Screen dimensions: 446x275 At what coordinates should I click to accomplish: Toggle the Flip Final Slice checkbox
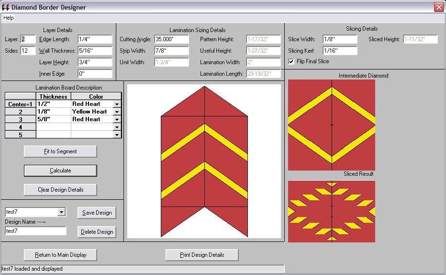tap(291, 61)
